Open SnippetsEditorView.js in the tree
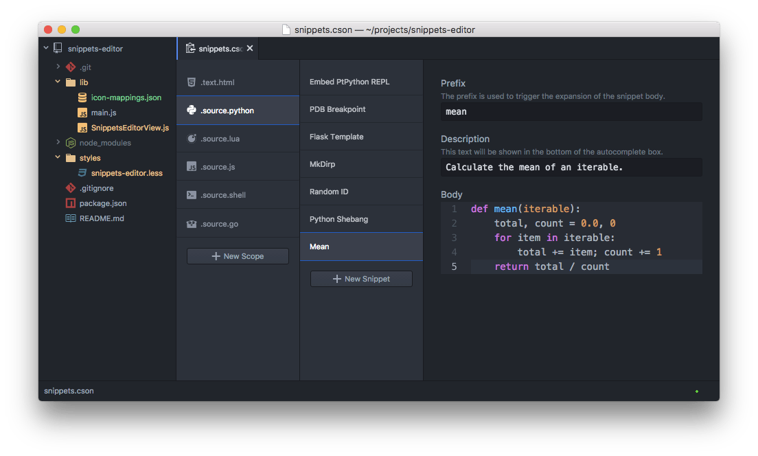 point(130,128)
